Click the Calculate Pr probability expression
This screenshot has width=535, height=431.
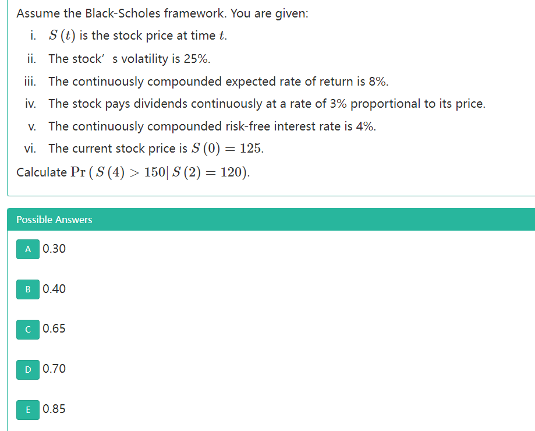[134, 172]
